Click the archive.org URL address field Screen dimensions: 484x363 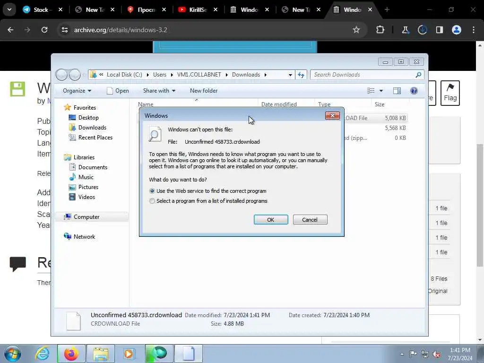[x=121, y=30]
